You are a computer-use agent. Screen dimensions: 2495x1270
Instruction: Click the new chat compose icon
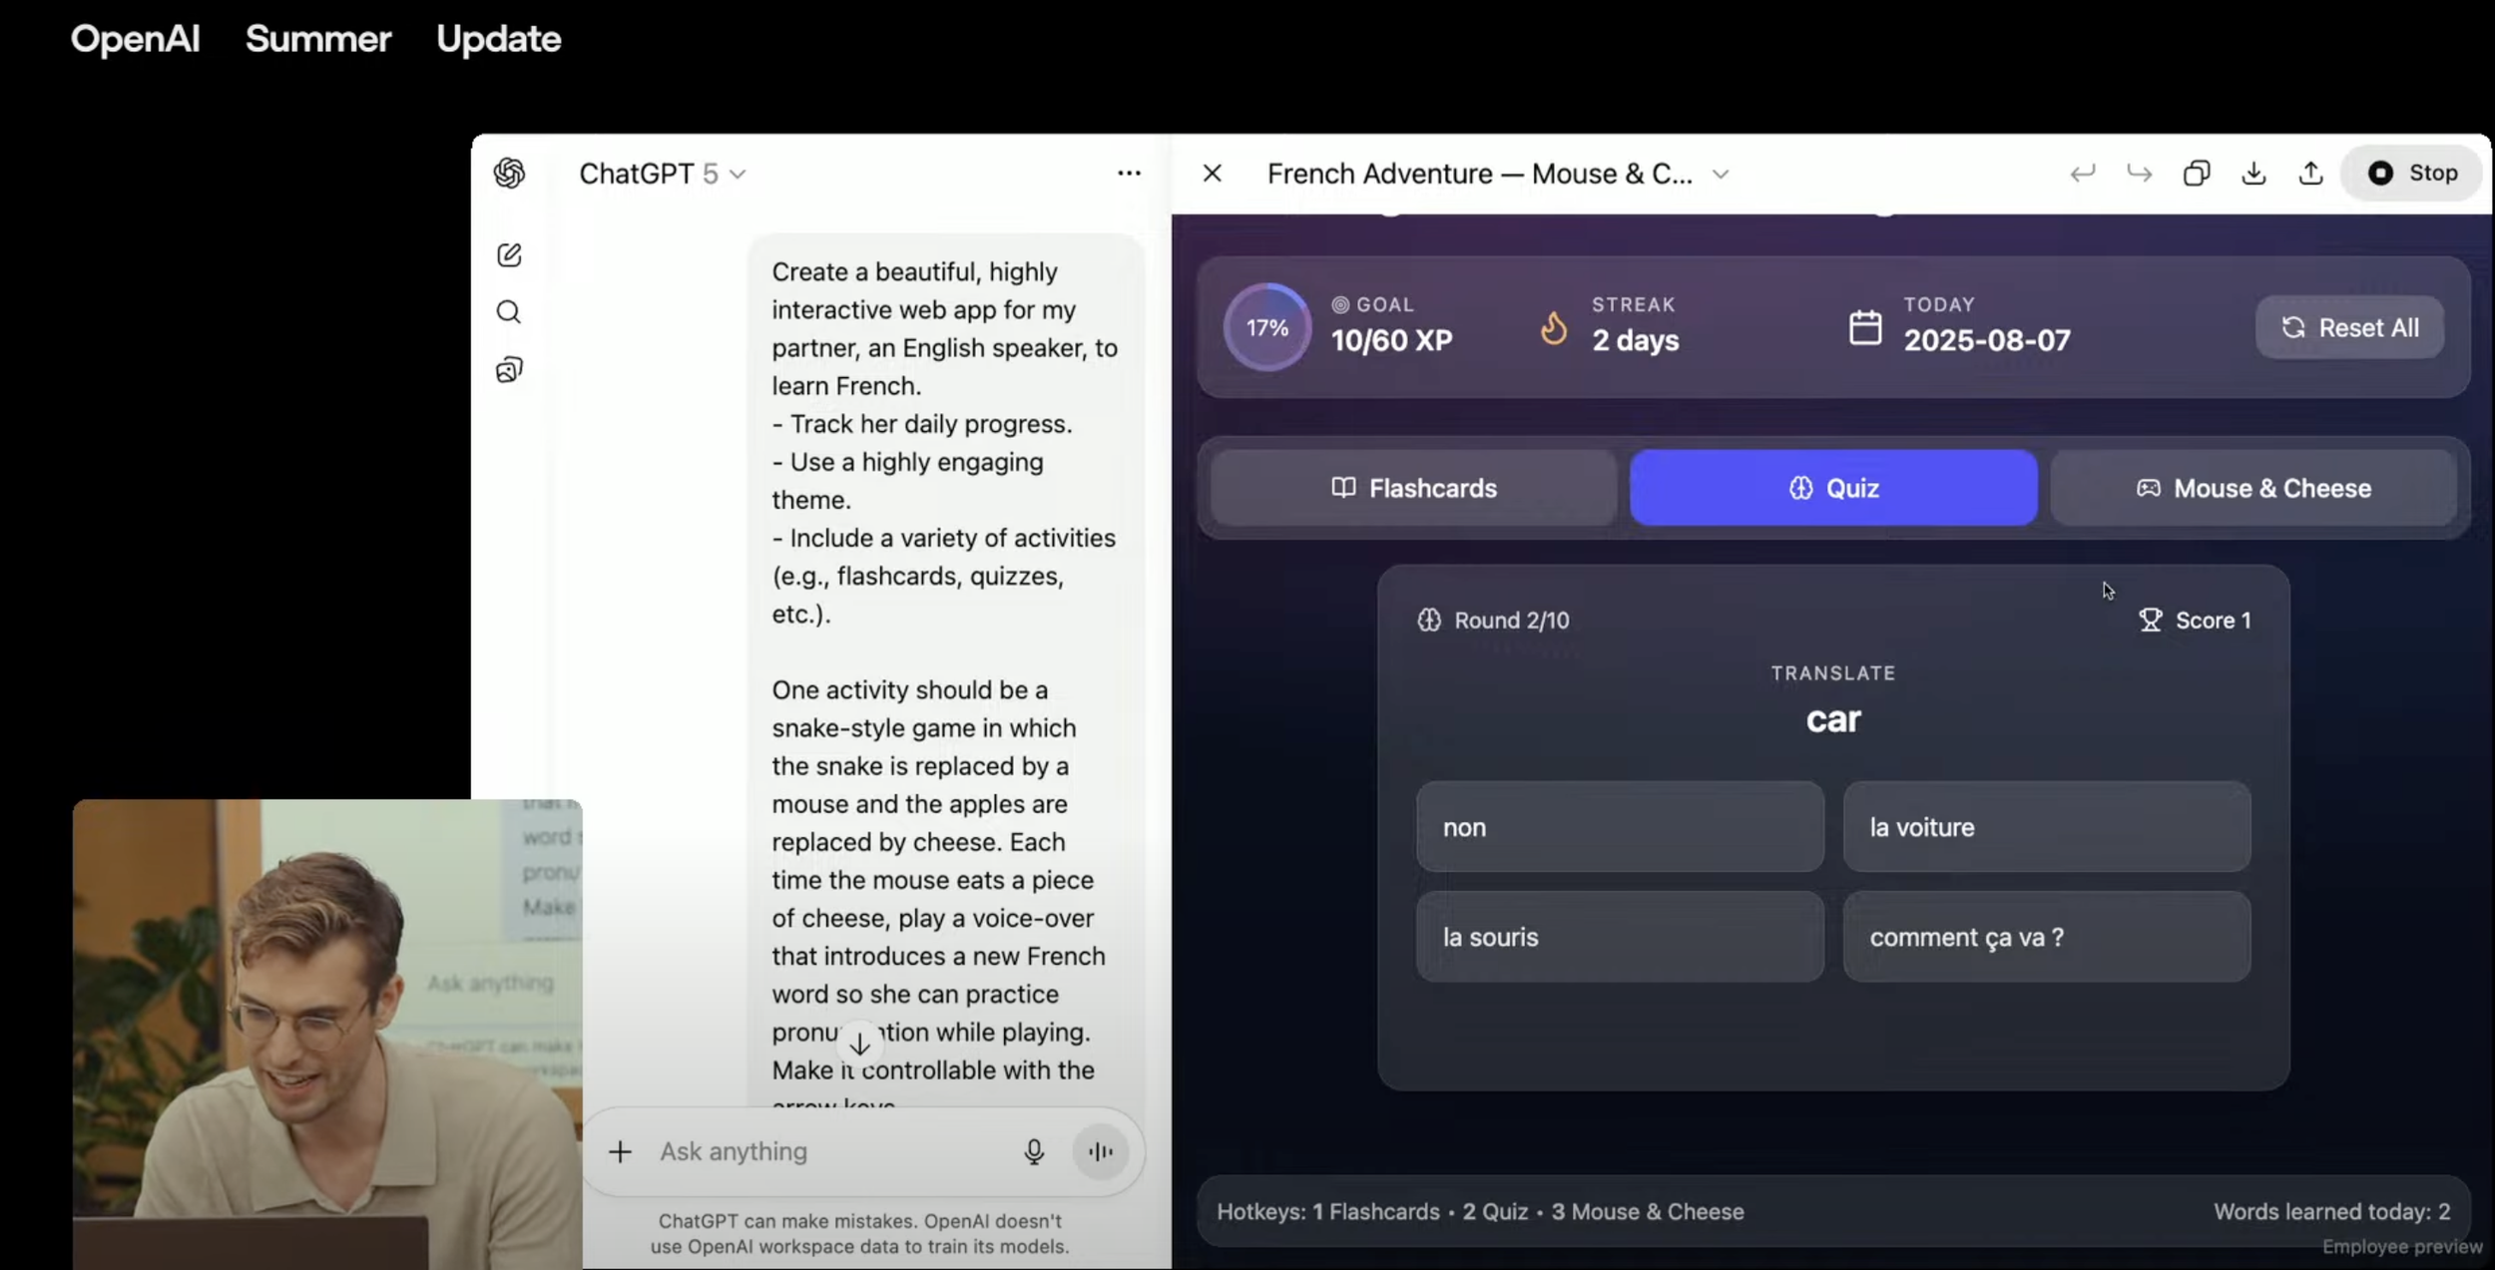[509, 255]
